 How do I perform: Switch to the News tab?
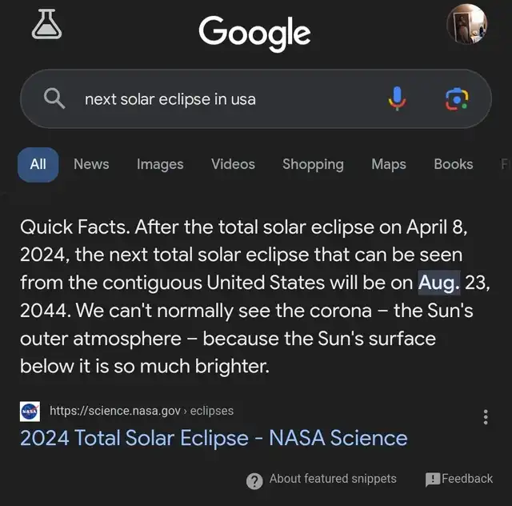tap(91, 164)
